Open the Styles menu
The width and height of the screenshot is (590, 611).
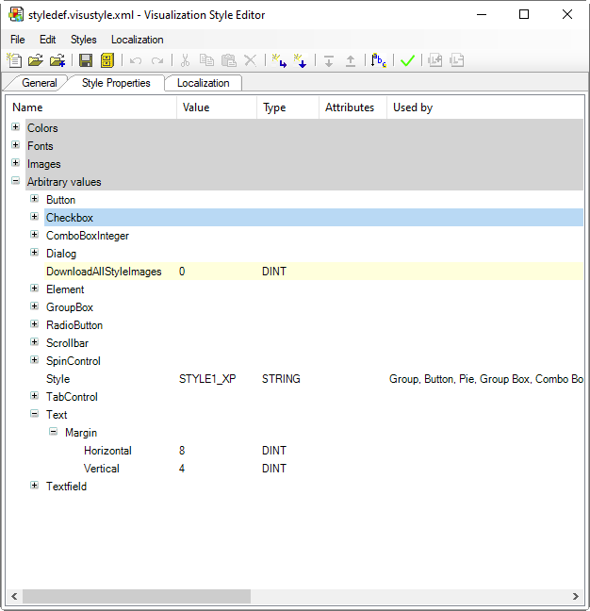click(x=83, y=40)
